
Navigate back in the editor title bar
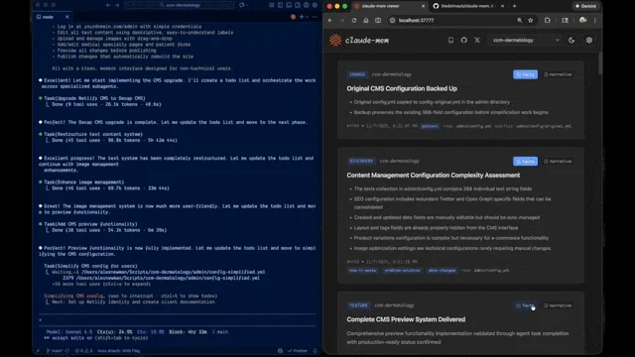point(108,5)
